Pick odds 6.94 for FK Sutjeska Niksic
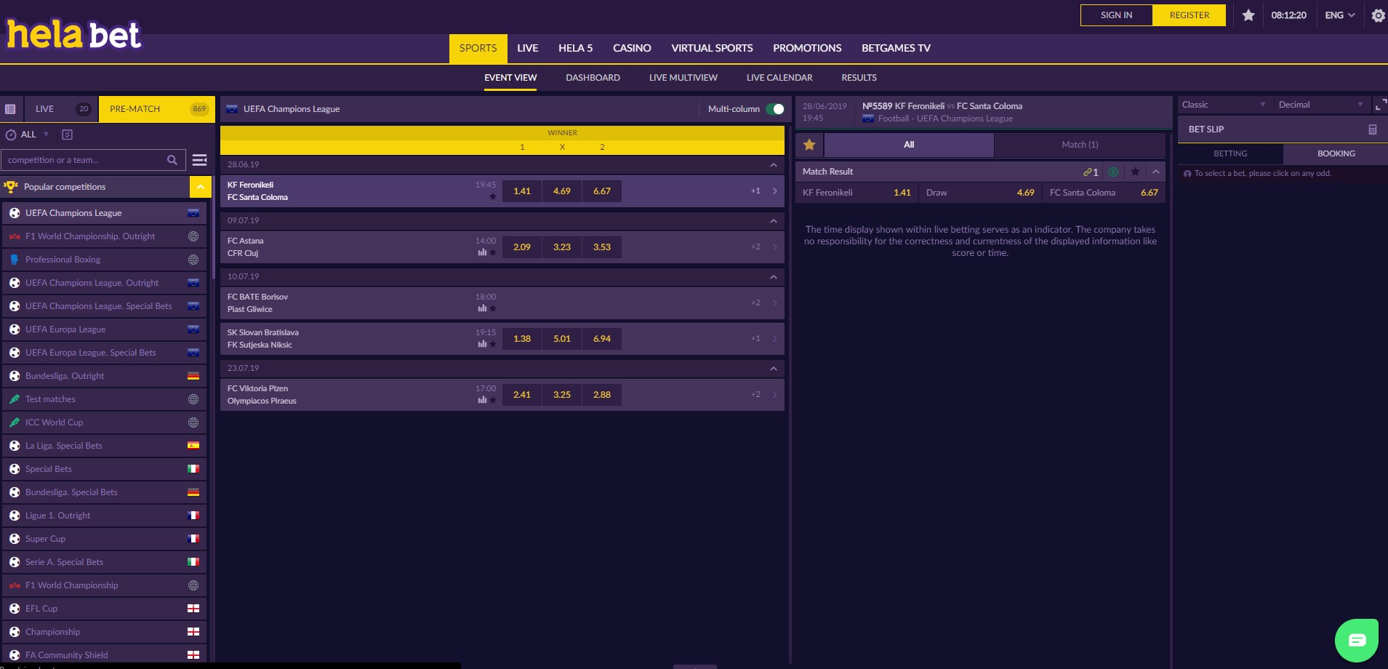This screenshot has width=1388, height=669. pos(602,339)
